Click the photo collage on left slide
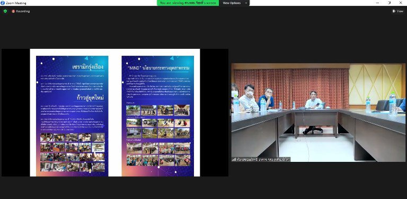The width and height of the screenshot is (407, 199). (x=73, y=152)
